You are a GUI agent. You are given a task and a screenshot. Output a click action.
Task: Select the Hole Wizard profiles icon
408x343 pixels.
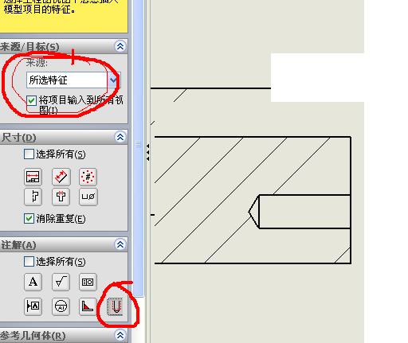33,197
